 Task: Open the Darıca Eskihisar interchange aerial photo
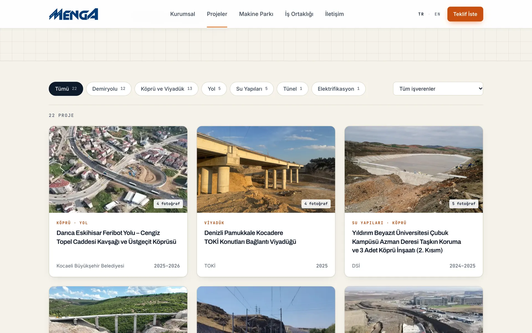tap(118, 170)
